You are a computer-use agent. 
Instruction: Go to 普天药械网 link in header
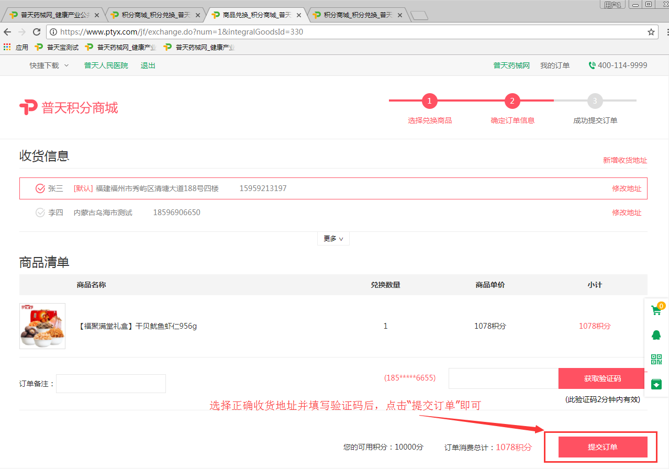[x=511, y=65]
